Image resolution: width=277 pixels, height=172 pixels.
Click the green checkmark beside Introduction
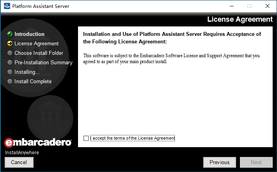tap(10, 34)
